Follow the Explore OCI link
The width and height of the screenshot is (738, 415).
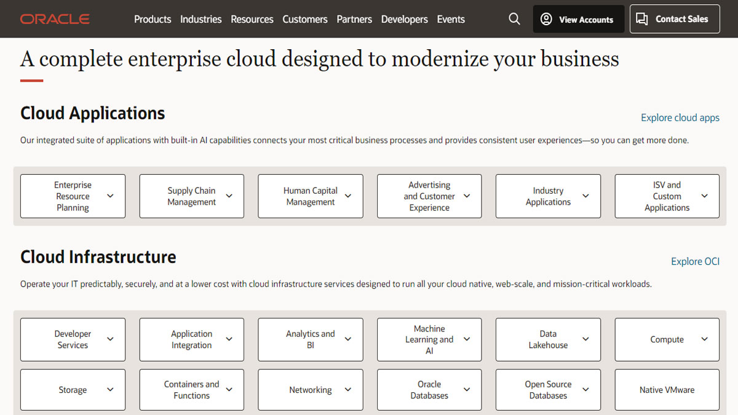[x=695, y=261]
